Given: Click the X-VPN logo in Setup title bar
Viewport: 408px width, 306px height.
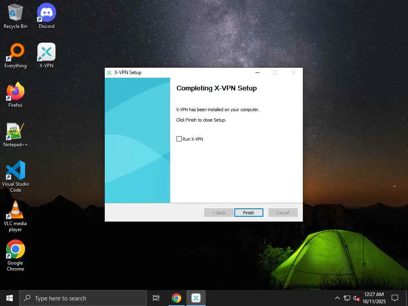Looking at the screenshot, I should [109, 73].
